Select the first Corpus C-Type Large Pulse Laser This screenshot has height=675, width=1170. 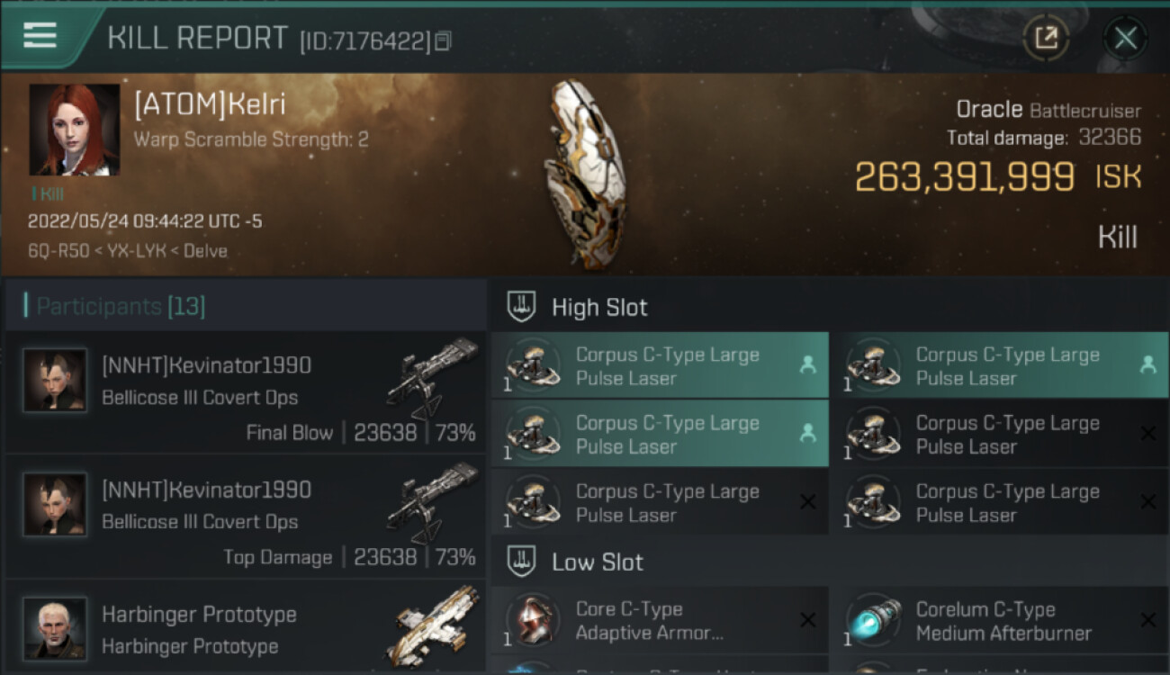coord(659,365)
